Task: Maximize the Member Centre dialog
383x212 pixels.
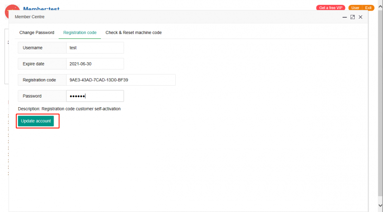Action: point(352,17)
